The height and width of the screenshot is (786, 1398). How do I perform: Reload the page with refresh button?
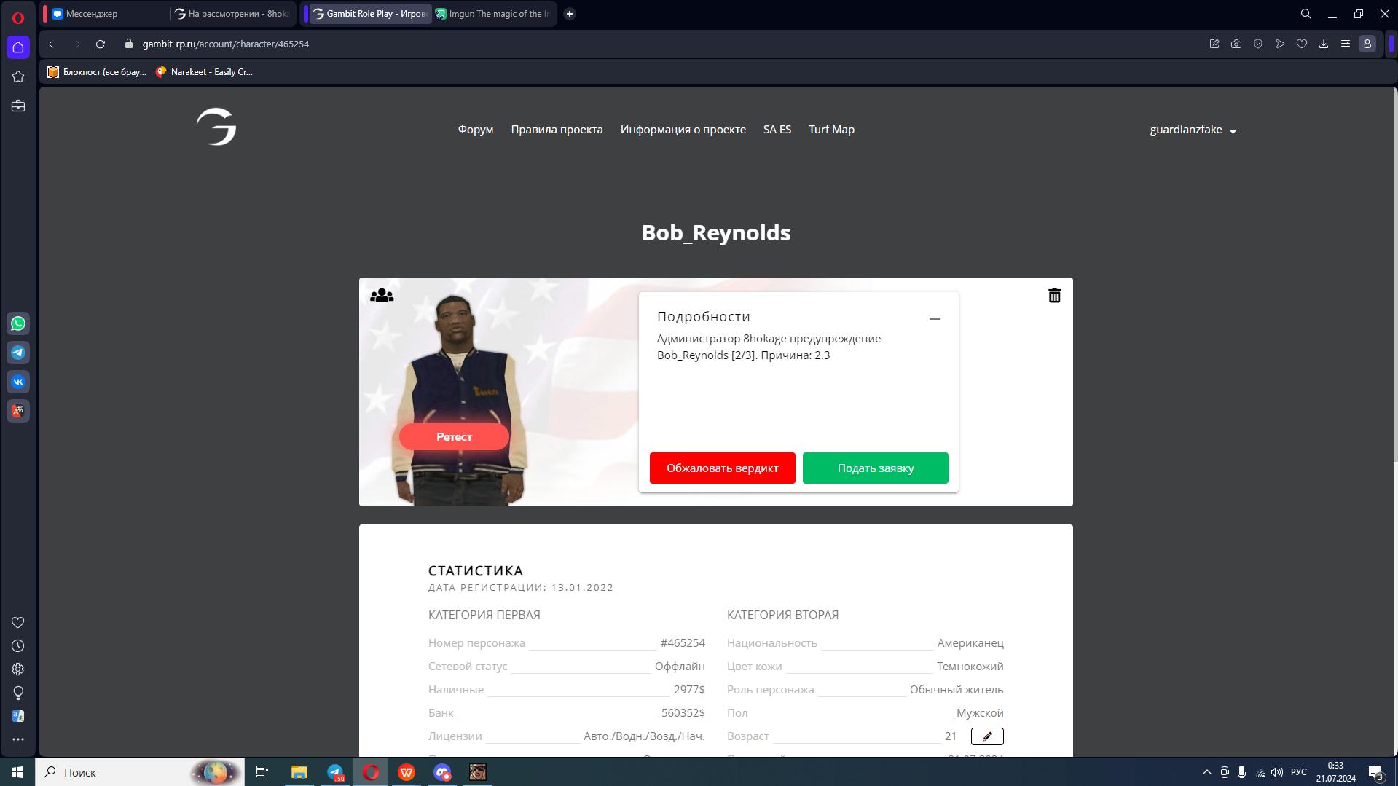click(101, 44)
